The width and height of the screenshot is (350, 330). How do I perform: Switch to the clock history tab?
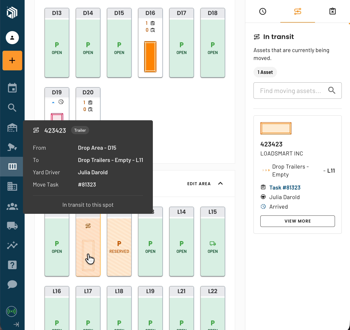[263, 11]
